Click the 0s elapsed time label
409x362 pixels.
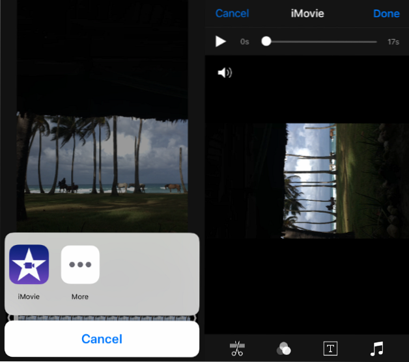[244, 42]
